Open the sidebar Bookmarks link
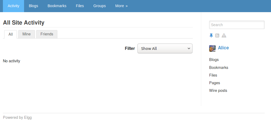 tap(219, 68)
